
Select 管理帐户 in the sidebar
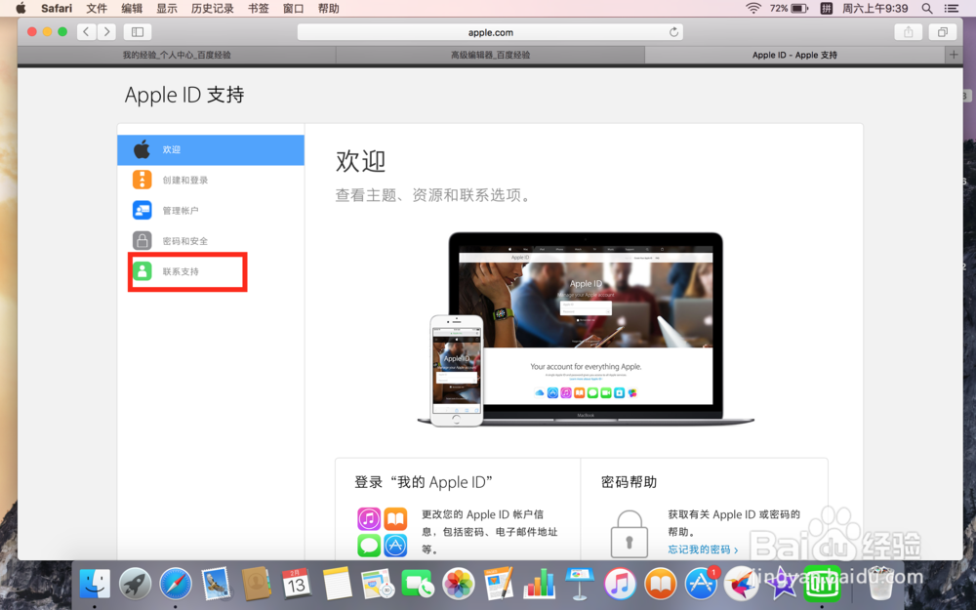click(x=211, y=211)
